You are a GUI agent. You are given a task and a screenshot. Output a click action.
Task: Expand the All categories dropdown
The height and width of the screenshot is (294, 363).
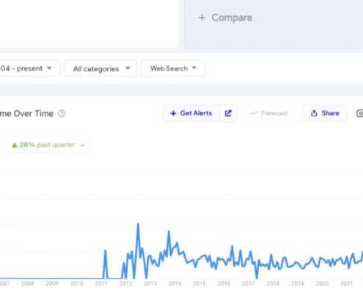100,68
